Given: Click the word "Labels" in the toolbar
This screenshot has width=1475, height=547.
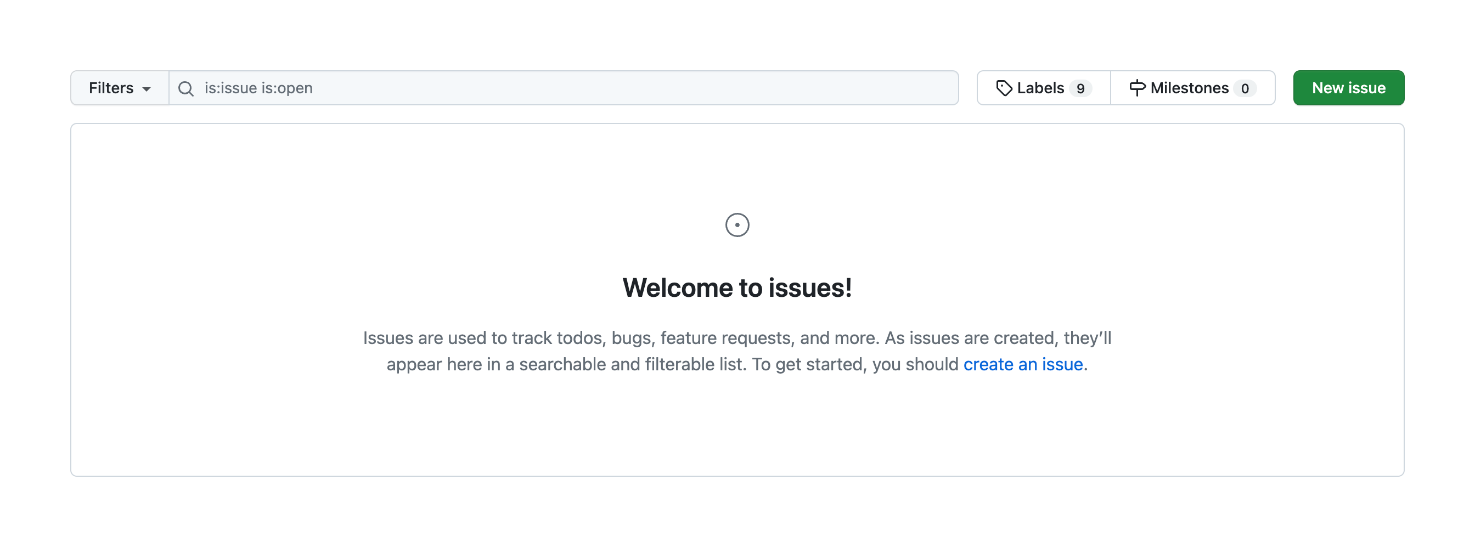Looking at the screenshot, I should point(1040,88).
